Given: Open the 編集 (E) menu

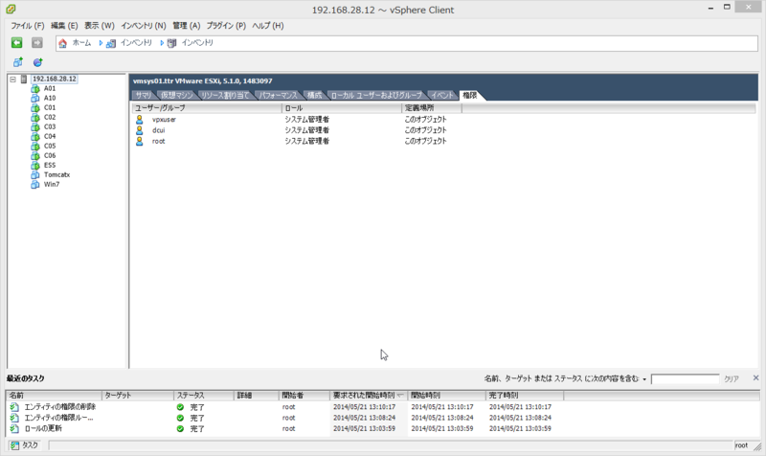Looking at the screenshot, I should (64, 26).
